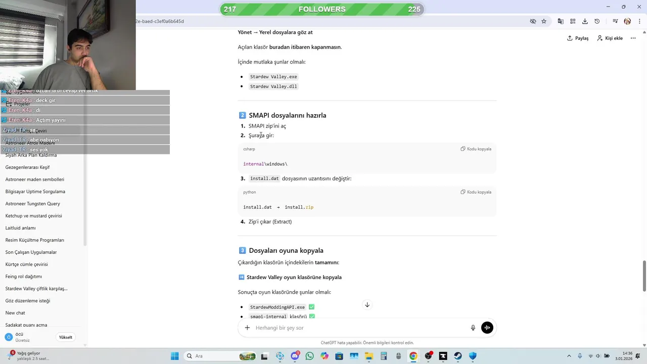647x364 pixels.
Task: Click the system tray microphone icon
Action: click(580, 356)
